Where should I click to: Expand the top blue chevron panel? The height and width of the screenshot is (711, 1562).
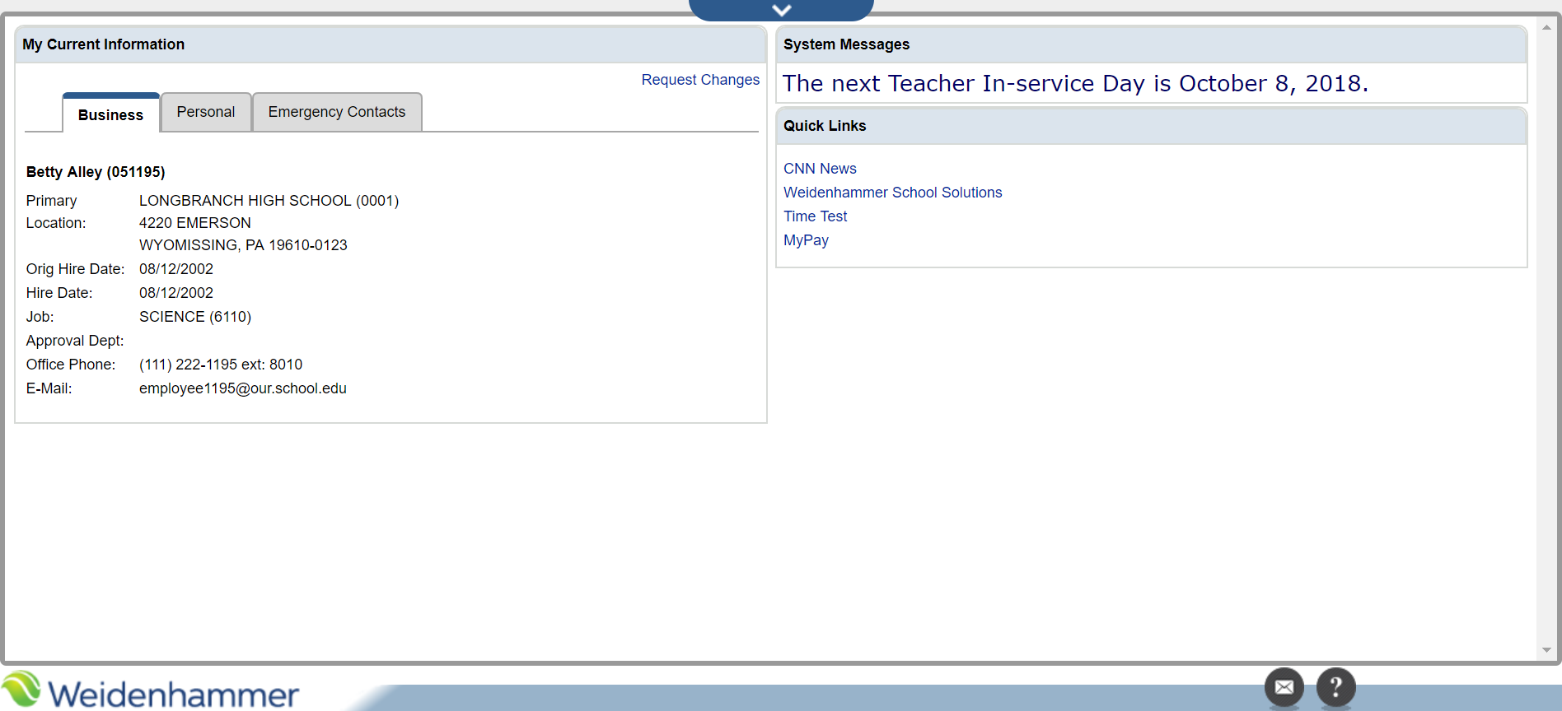coord(781,10)
